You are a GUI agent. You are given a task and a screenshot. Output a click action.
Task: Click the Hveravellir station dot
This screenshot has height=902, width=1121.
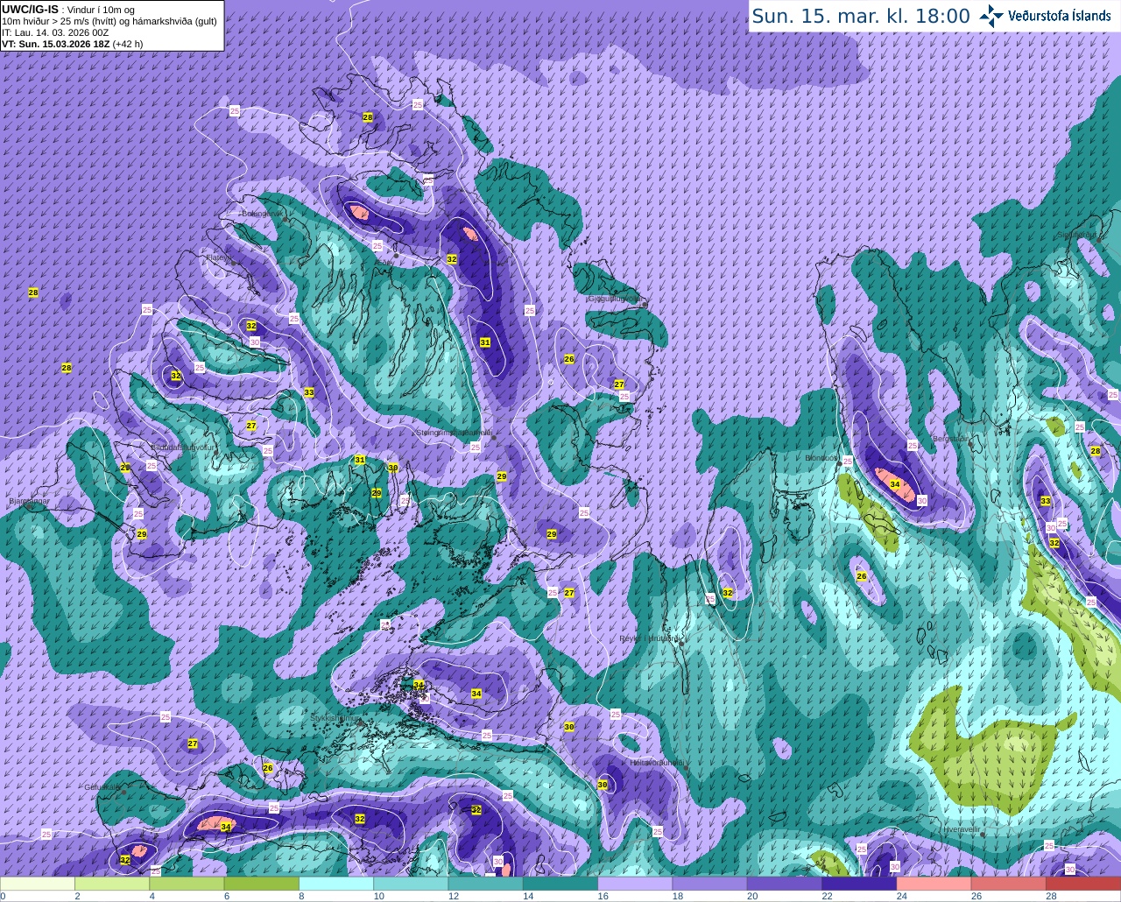[x=983, y=835]
